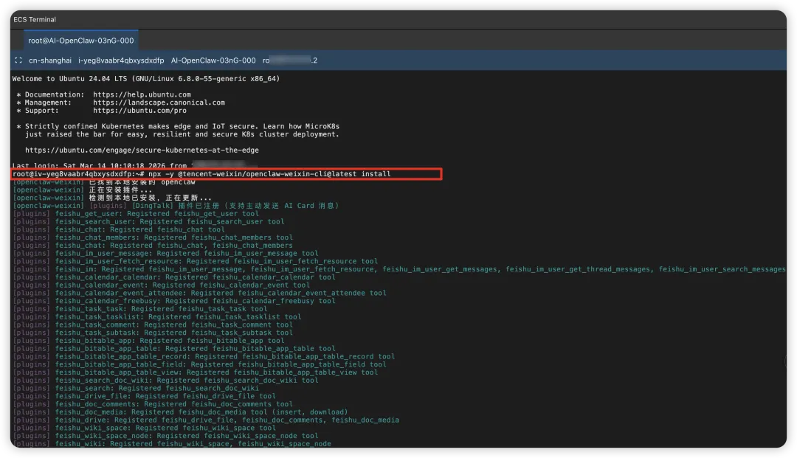Viewport: 797px width, 458px height.
Task: Click the cn-shanghai region label
Action: [x=50, y=60]
